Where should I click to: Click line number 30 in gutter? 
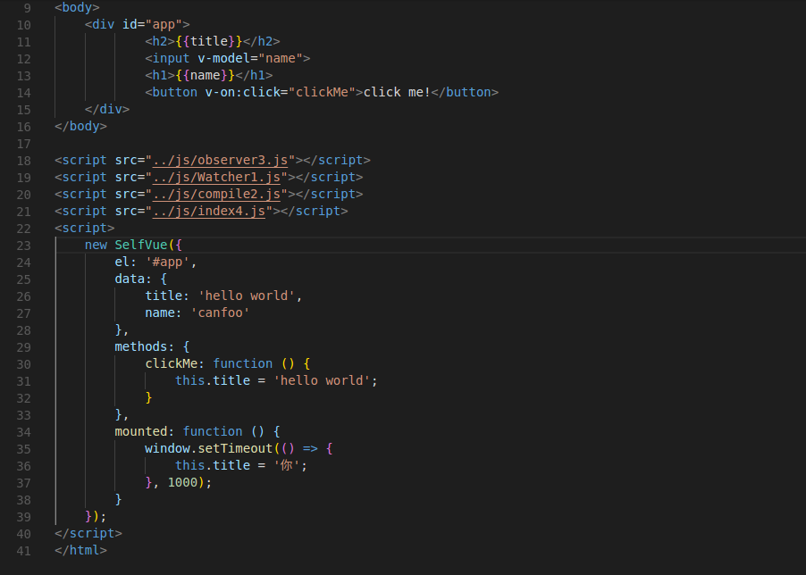[x=23, y=364]
